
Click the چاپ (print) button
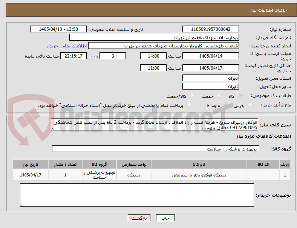(x=165, y=218)
